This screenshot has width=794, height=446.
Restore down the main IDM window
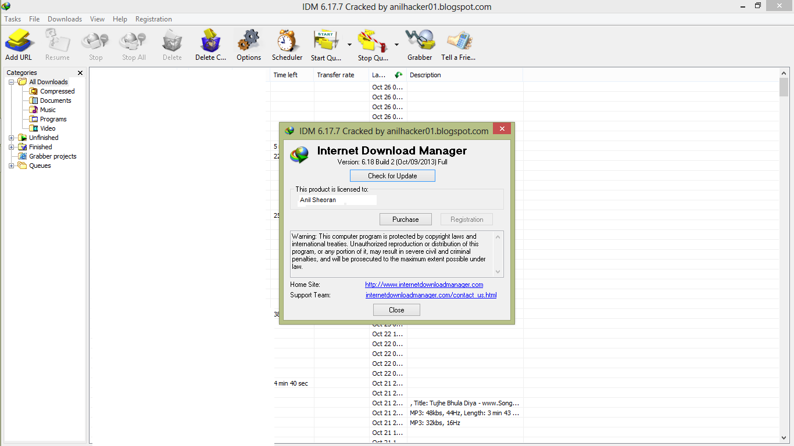click(x=758, y=6)
